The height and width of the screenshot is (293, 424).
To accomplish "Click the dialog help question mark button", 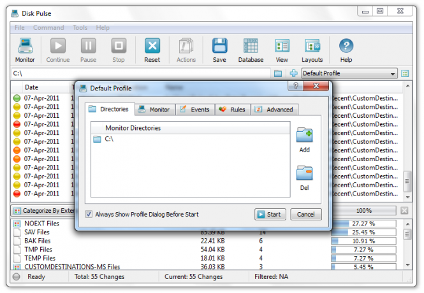I will point(296,86).
